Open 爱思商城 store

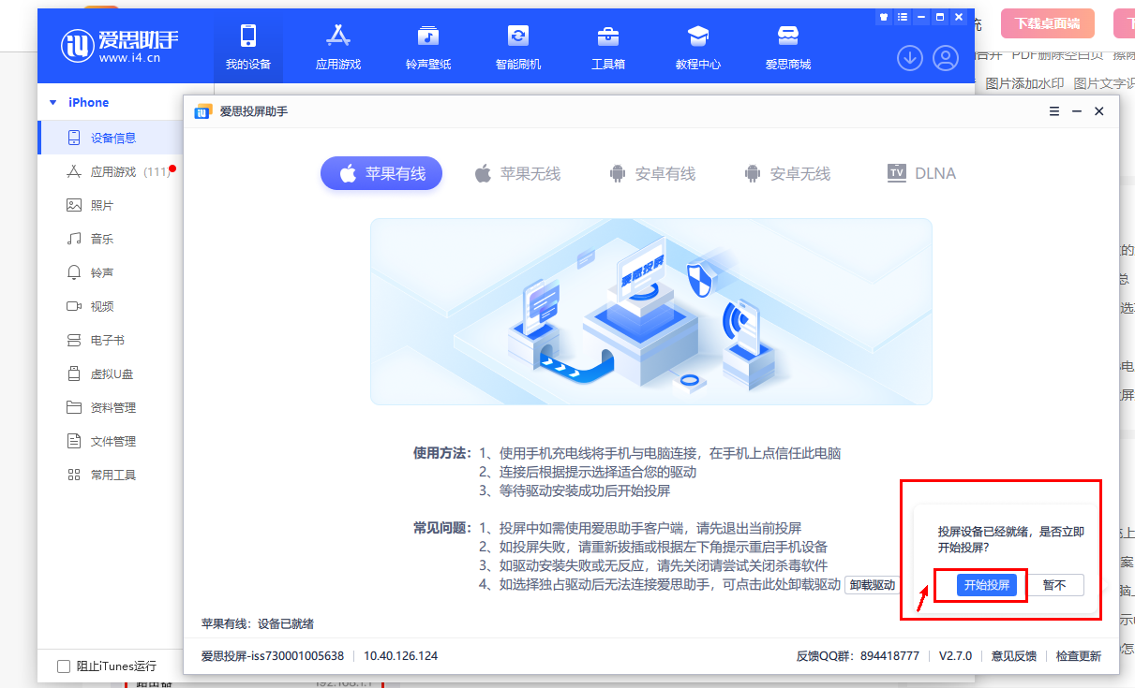[788, 47]
